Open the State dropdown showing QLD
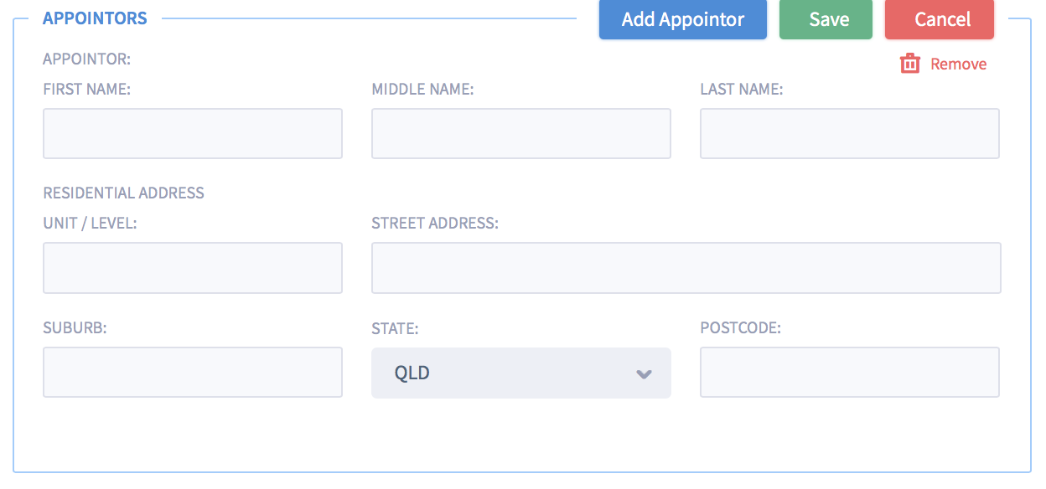 pyautogui.click(x=521, y=373)
